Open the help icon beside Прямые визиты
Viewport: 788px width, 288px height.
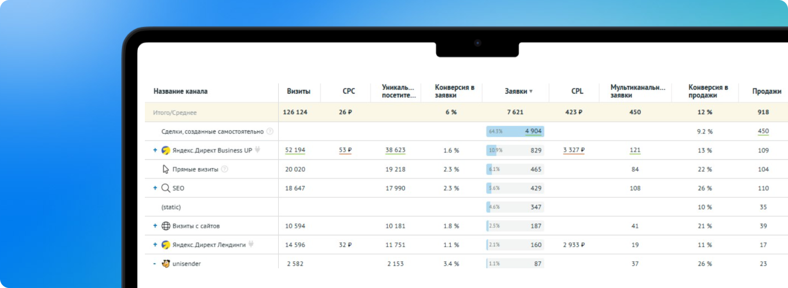click(225, 169)
